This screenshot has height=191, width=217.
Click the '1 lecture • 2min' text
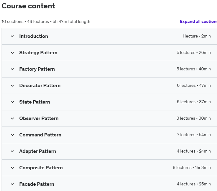[196, 36]
